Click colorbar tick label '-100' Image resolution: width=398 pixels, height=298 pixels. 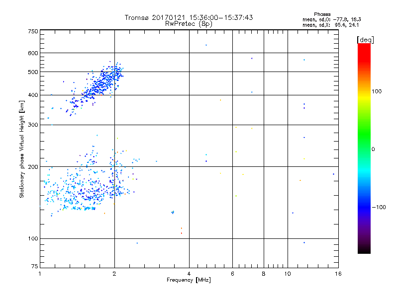coord(379,207)
